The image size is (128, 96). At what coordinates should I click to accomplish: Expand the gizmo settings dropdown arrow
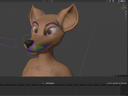pos(111,1)
